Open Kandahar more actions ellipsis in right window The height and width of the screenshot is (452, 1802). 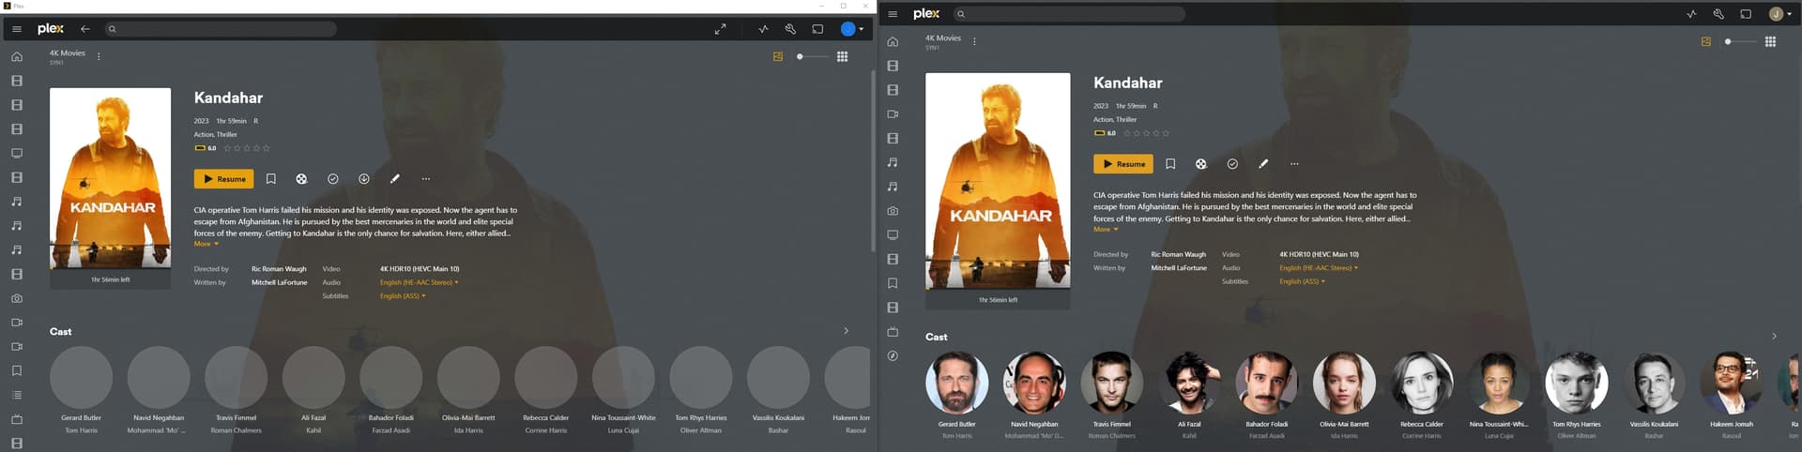(x=1294, y=163)
